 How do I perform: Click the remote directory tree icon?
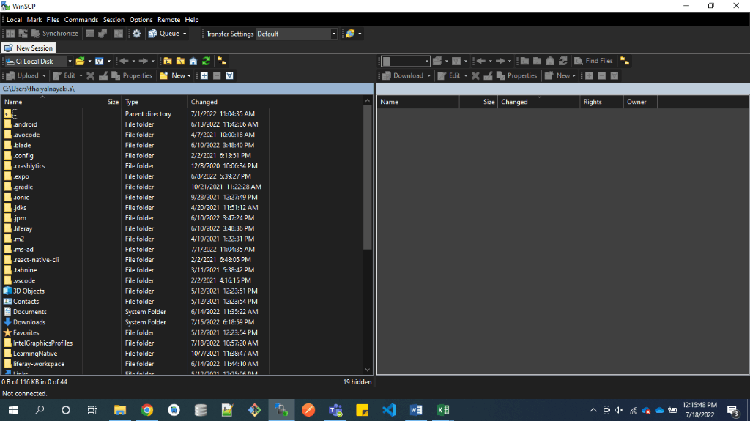pos(625,61)
